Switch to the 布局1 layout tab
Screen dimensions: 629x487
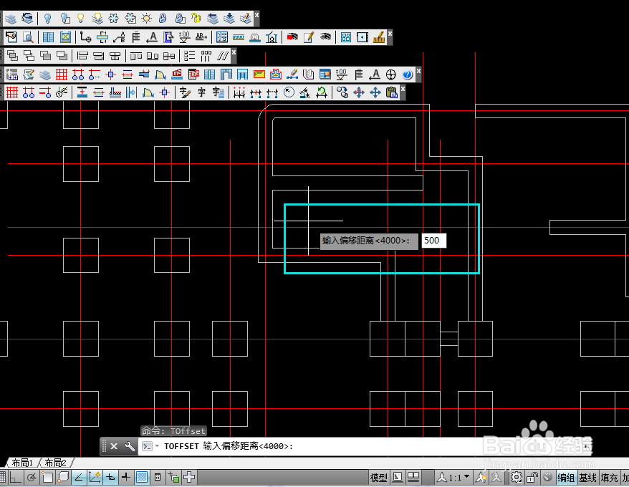pyautogui.click(x=22, y=463)
